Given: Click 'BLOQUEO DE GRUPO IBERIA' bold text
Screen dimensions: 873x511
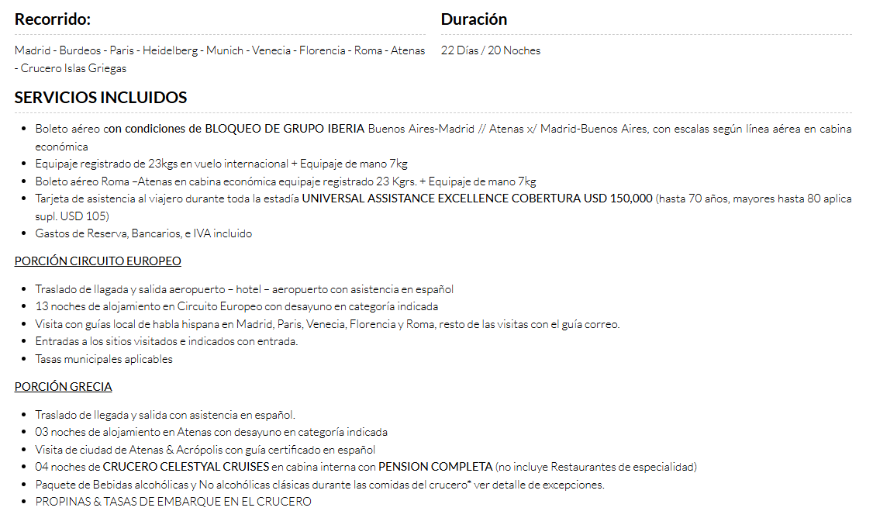Looking at the screenshot, I should pyautogui.click(x=285, y=129).
